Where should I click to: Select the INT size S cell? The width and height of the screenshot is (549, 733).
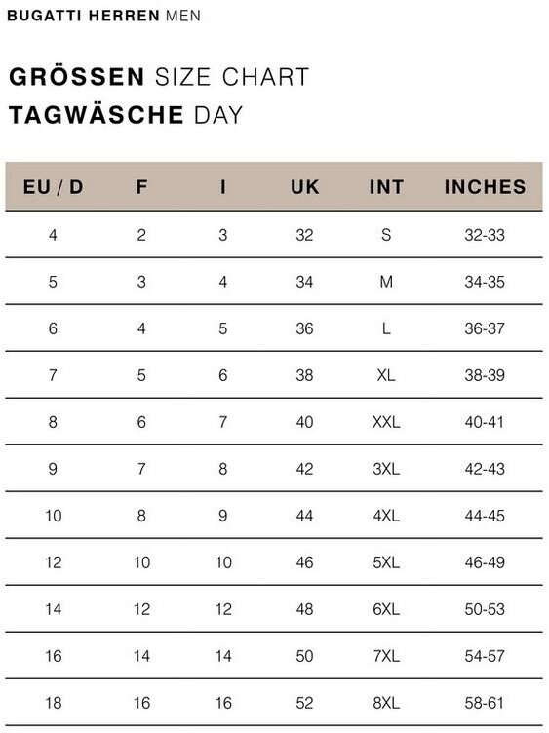click(386, 235)
